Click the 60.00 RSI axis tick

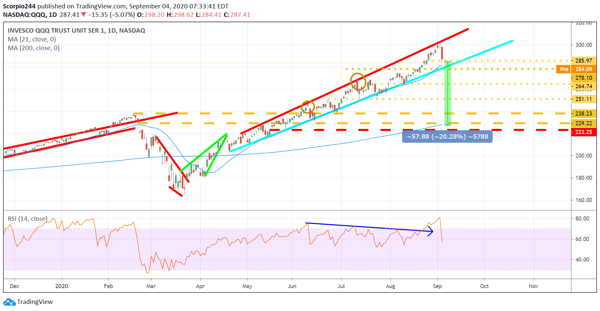[582, 239]
